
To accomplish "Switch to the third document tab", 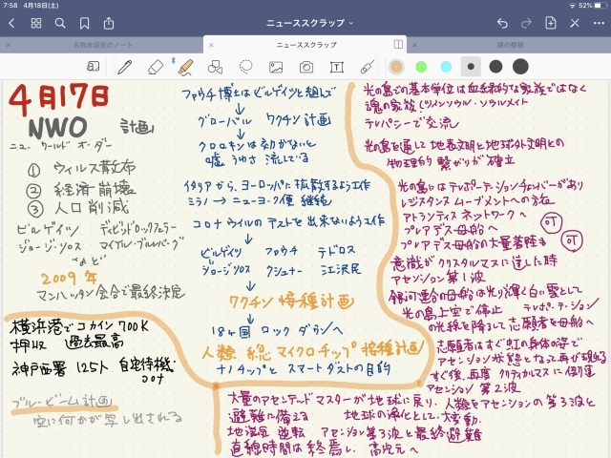I will click(x=510, y=45).
